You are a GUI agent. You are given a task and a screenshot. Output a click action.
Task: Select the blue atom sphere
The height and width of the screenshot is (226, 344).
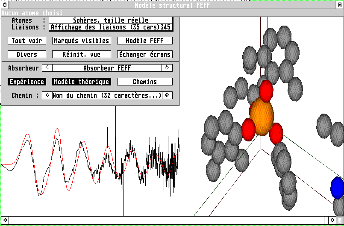click(337, 188)
